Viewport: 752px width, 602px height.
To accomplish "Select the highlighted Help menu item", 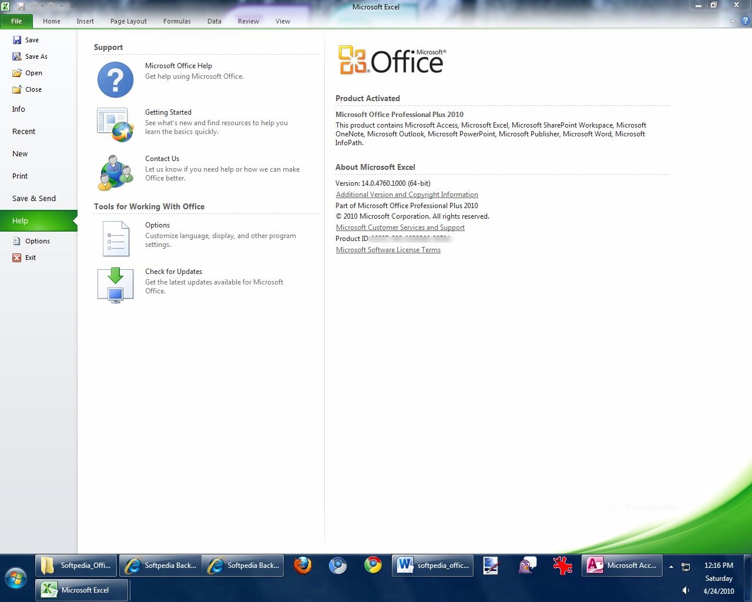I will [x=38, y=221].
